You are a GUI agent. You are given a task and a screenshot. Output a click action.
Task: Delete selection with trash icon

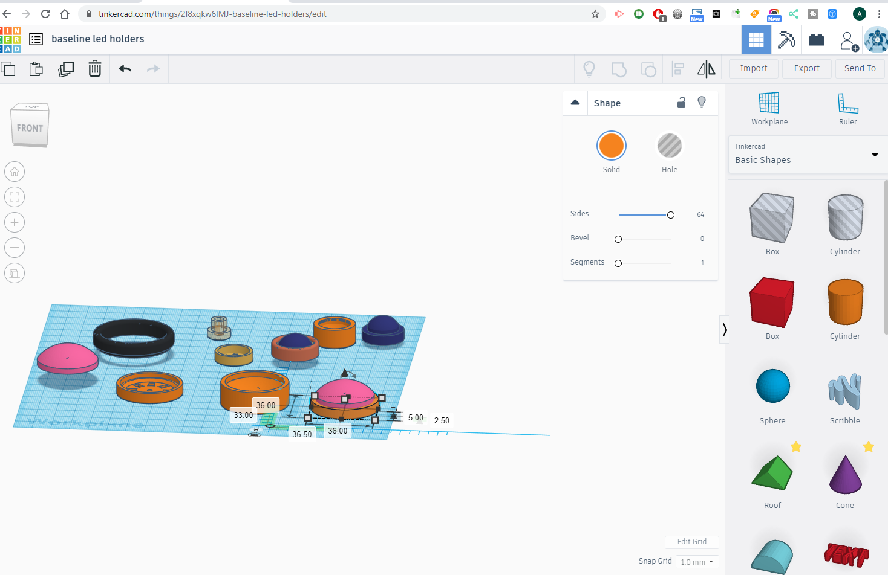[x=95, y=69]
